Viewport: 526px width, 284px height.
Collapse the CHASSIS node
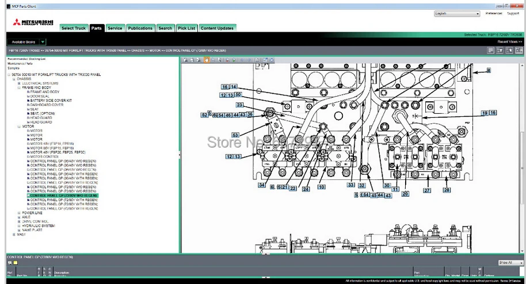(x=14, y=79)
